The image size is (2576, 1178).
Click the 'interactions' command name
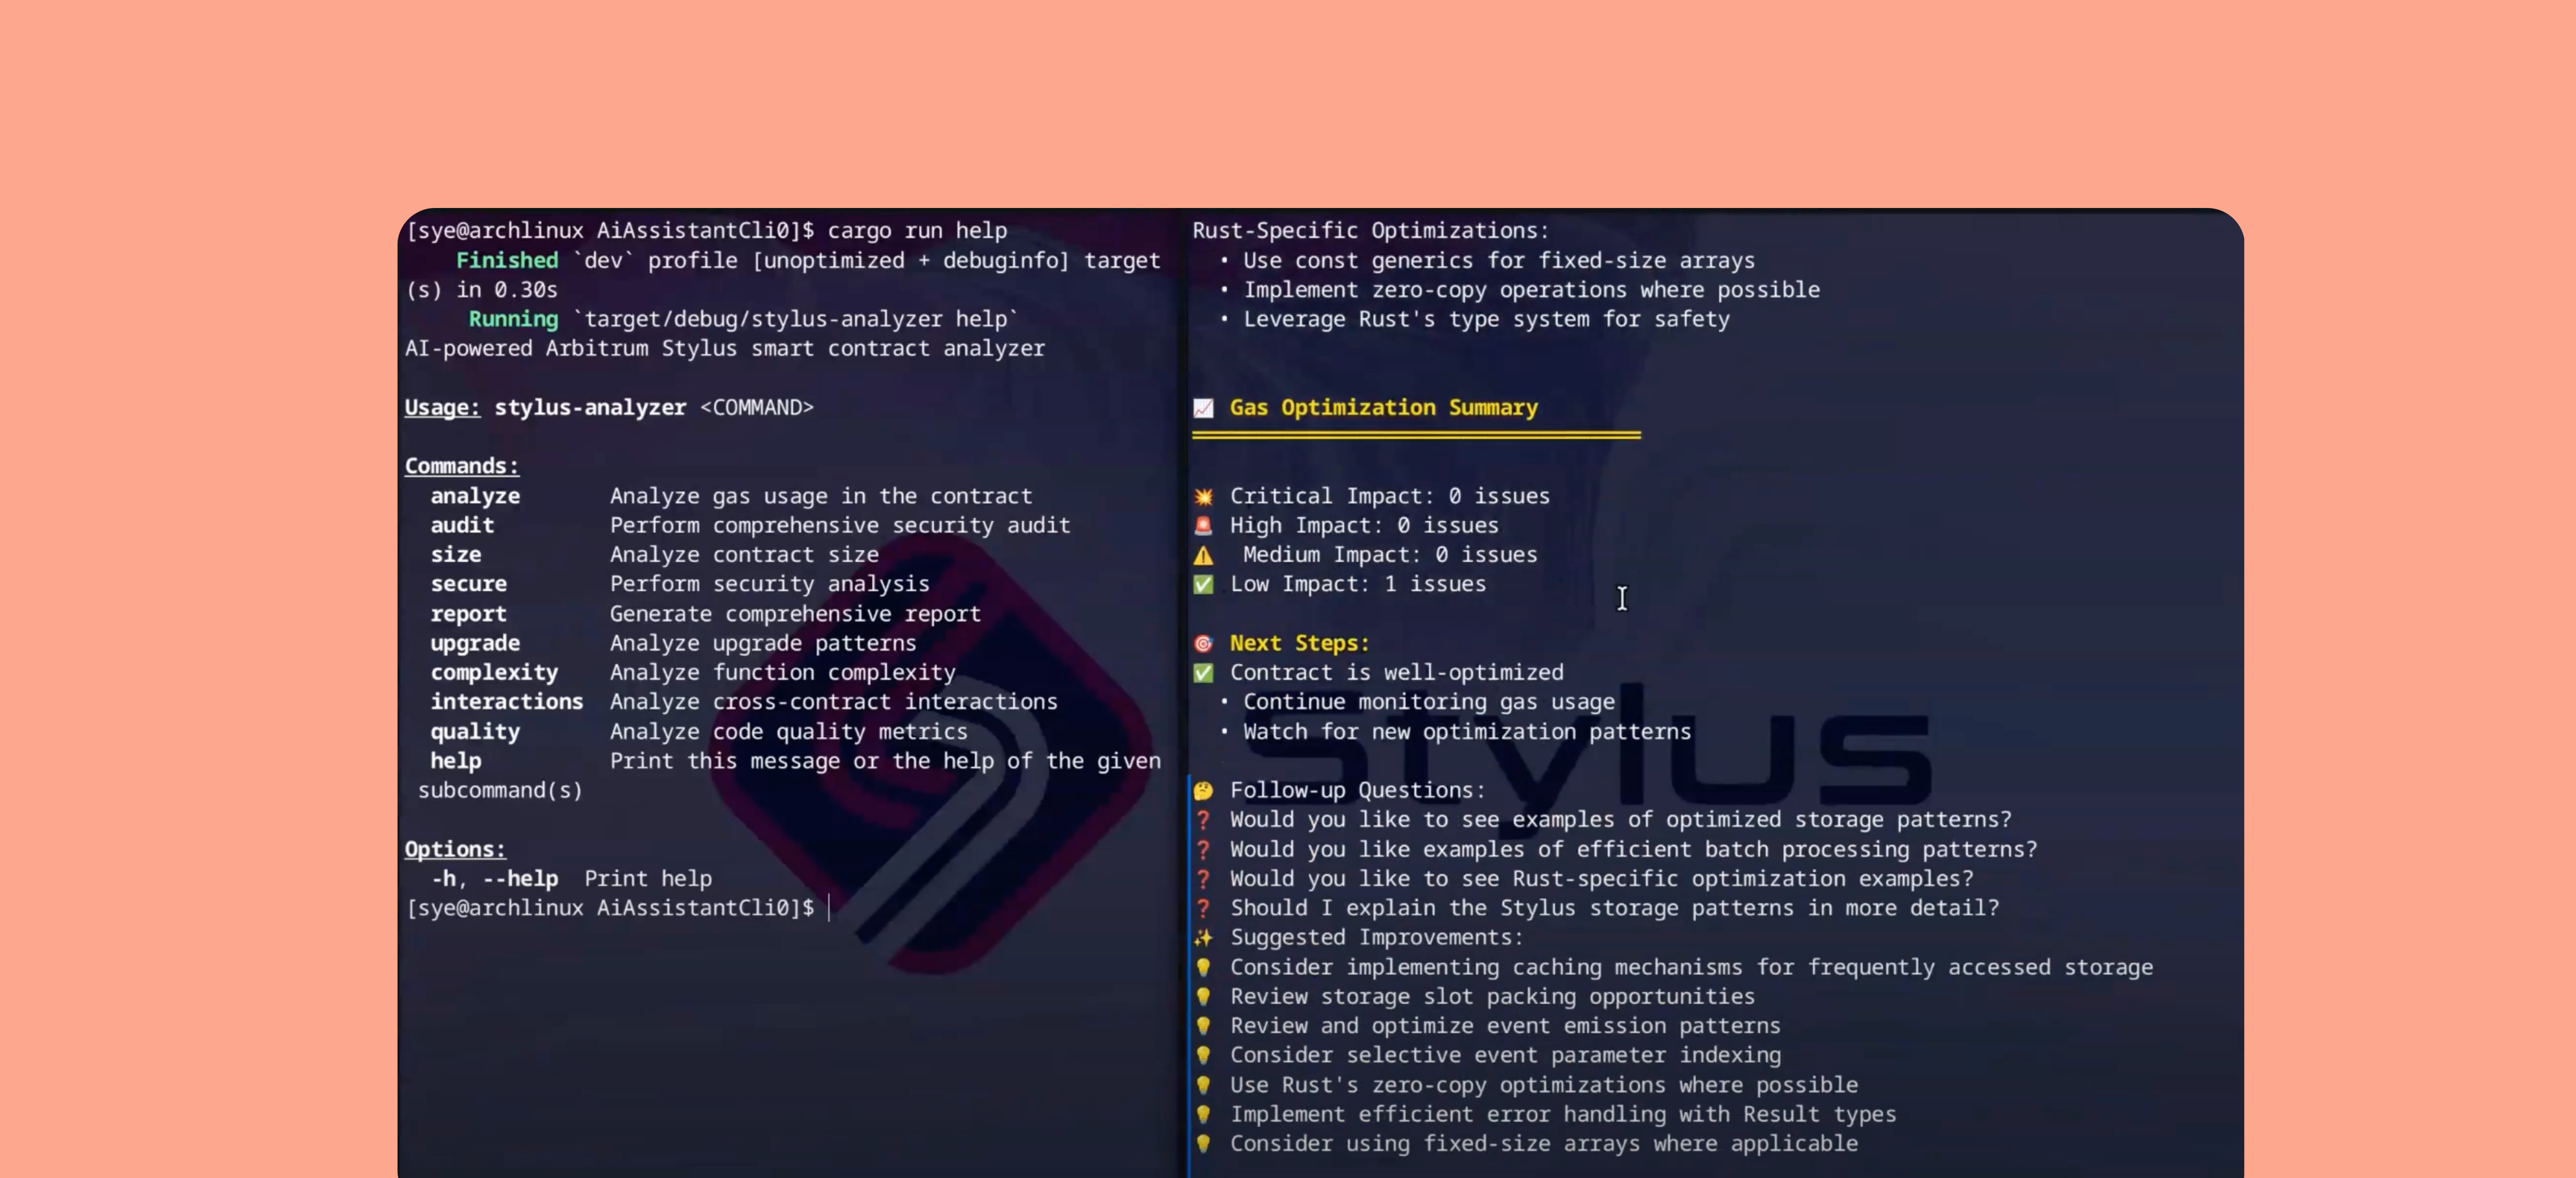pyautogui.click(x=507, y=702)
